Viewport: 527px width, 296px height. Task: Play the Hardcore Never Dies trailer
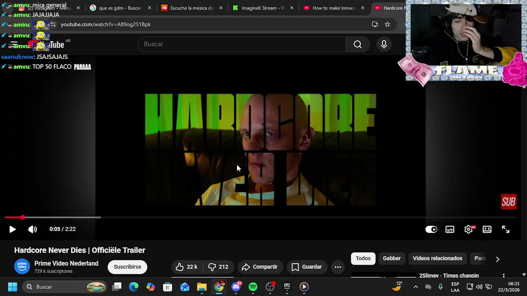click(12, 229)
